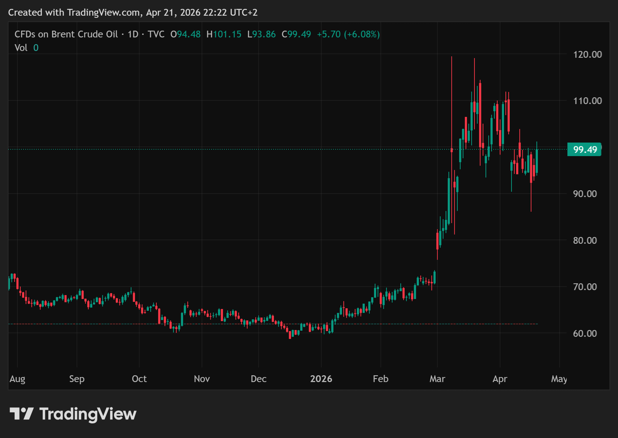Select the 2026 year marker on time axis
Image resolution: width=618 pixels, height=438 pixels.
321,379
